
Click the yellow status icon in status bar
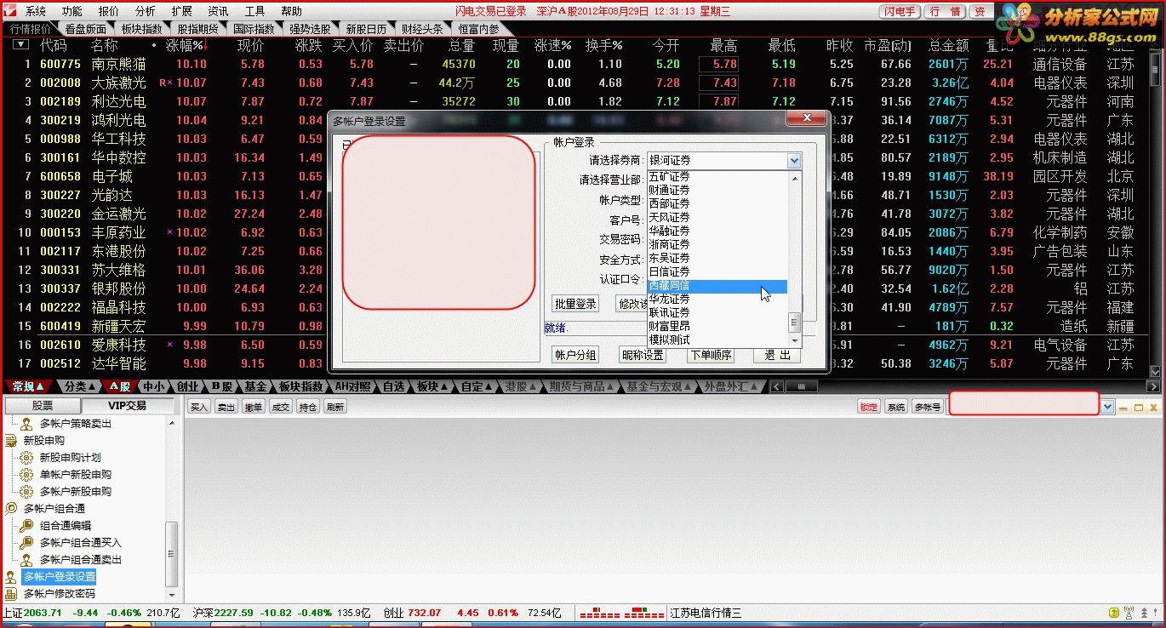pyautogui.click(x=1113, y=613)
